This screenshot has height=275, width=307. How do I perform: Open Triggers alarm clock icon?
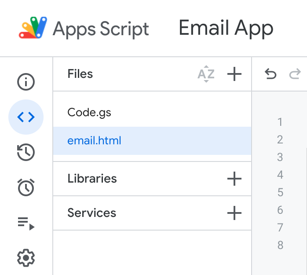(26, 187)
